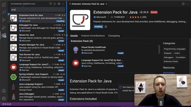Click the extension pack list scrollbar

[x=159, y=49]
